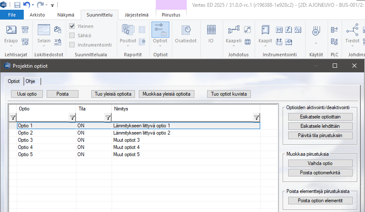Enable the Sähkö checkbox
This screenshot has height=212, width=365.
72,36
